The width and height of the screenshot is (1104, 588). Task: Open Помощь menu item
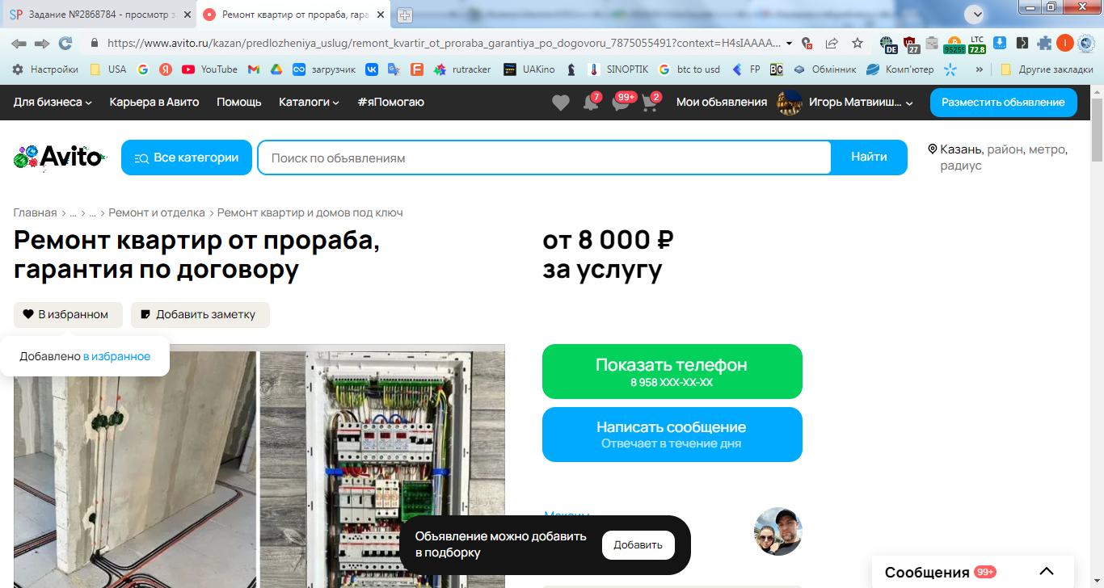(239, 102)
